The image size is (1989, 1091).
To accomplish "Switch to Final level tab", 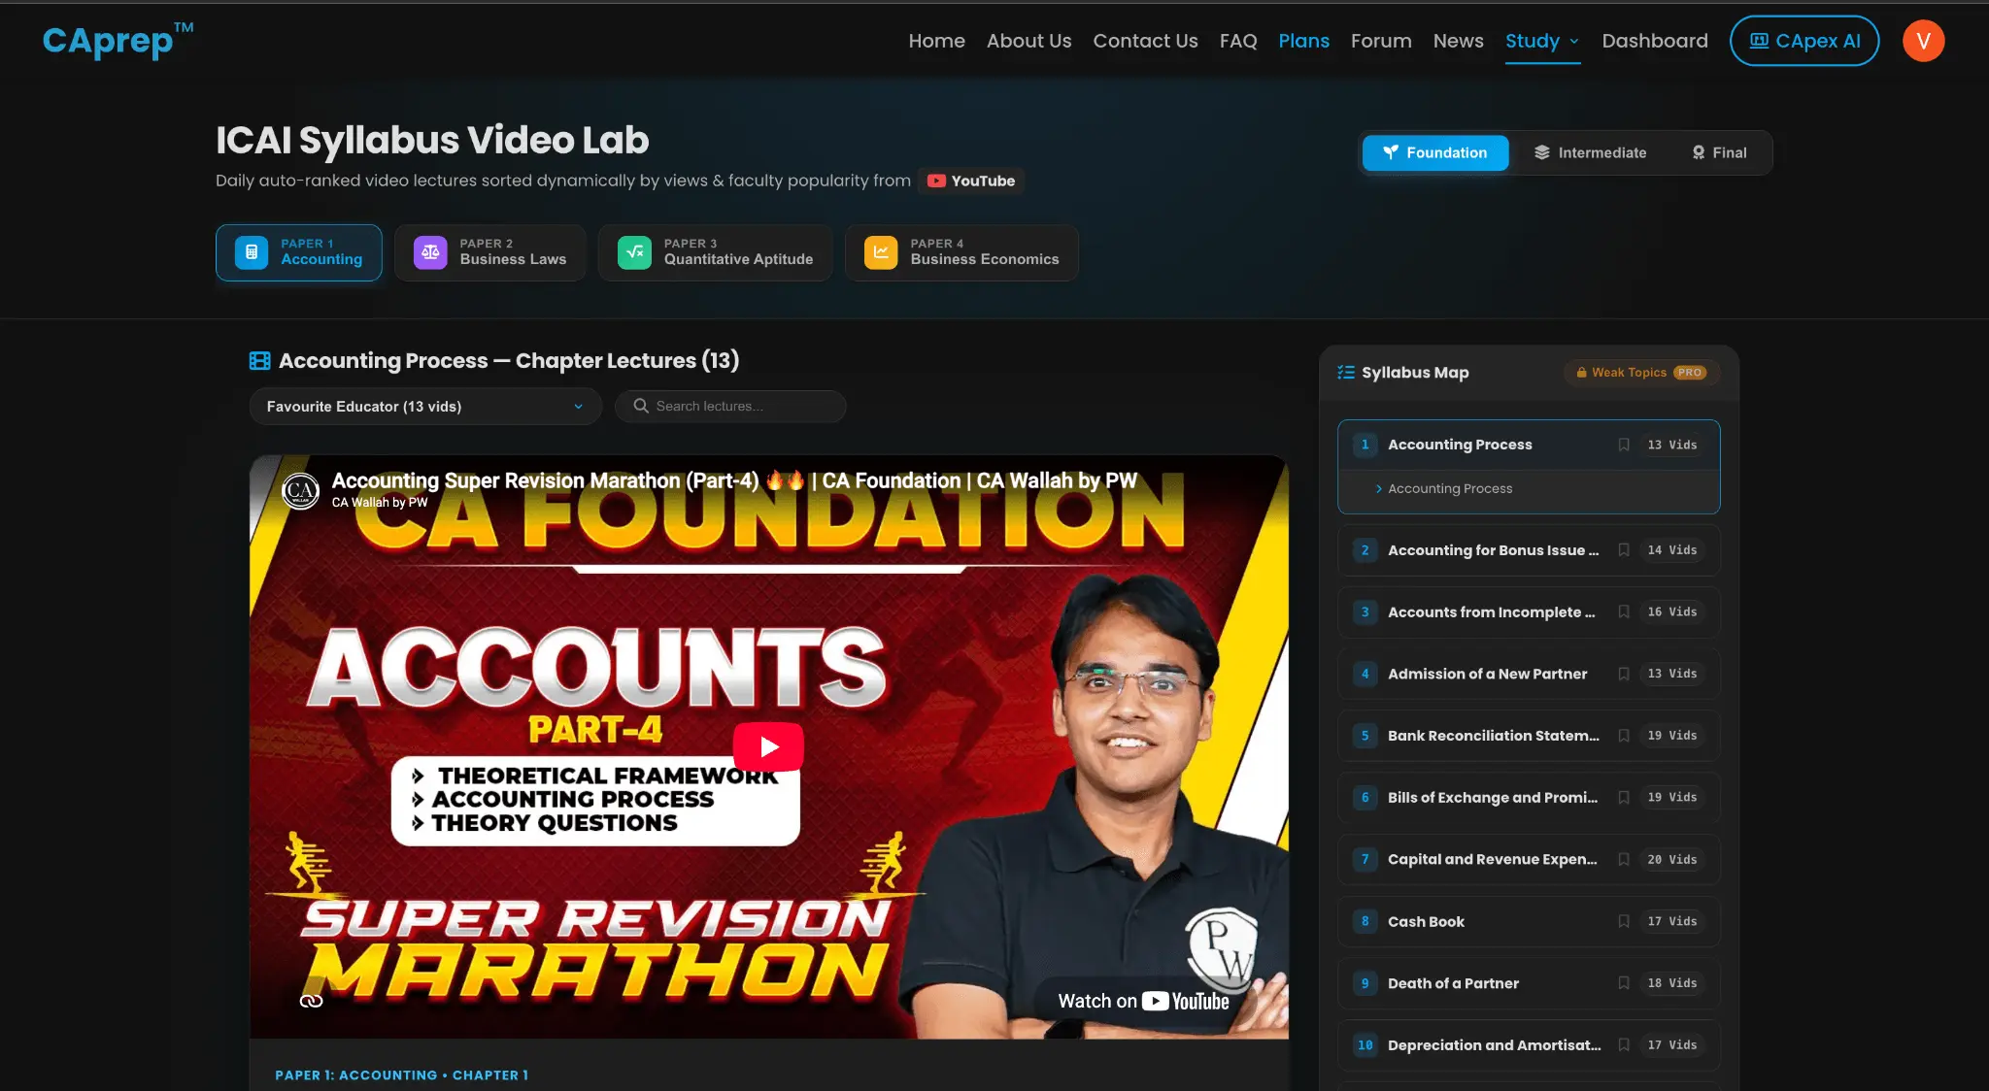I will [x=1719, y=153].
